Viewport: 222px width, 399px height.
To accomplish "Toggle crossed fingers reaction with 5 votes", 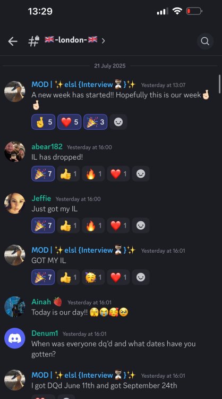I will click(x=43, y=122).
